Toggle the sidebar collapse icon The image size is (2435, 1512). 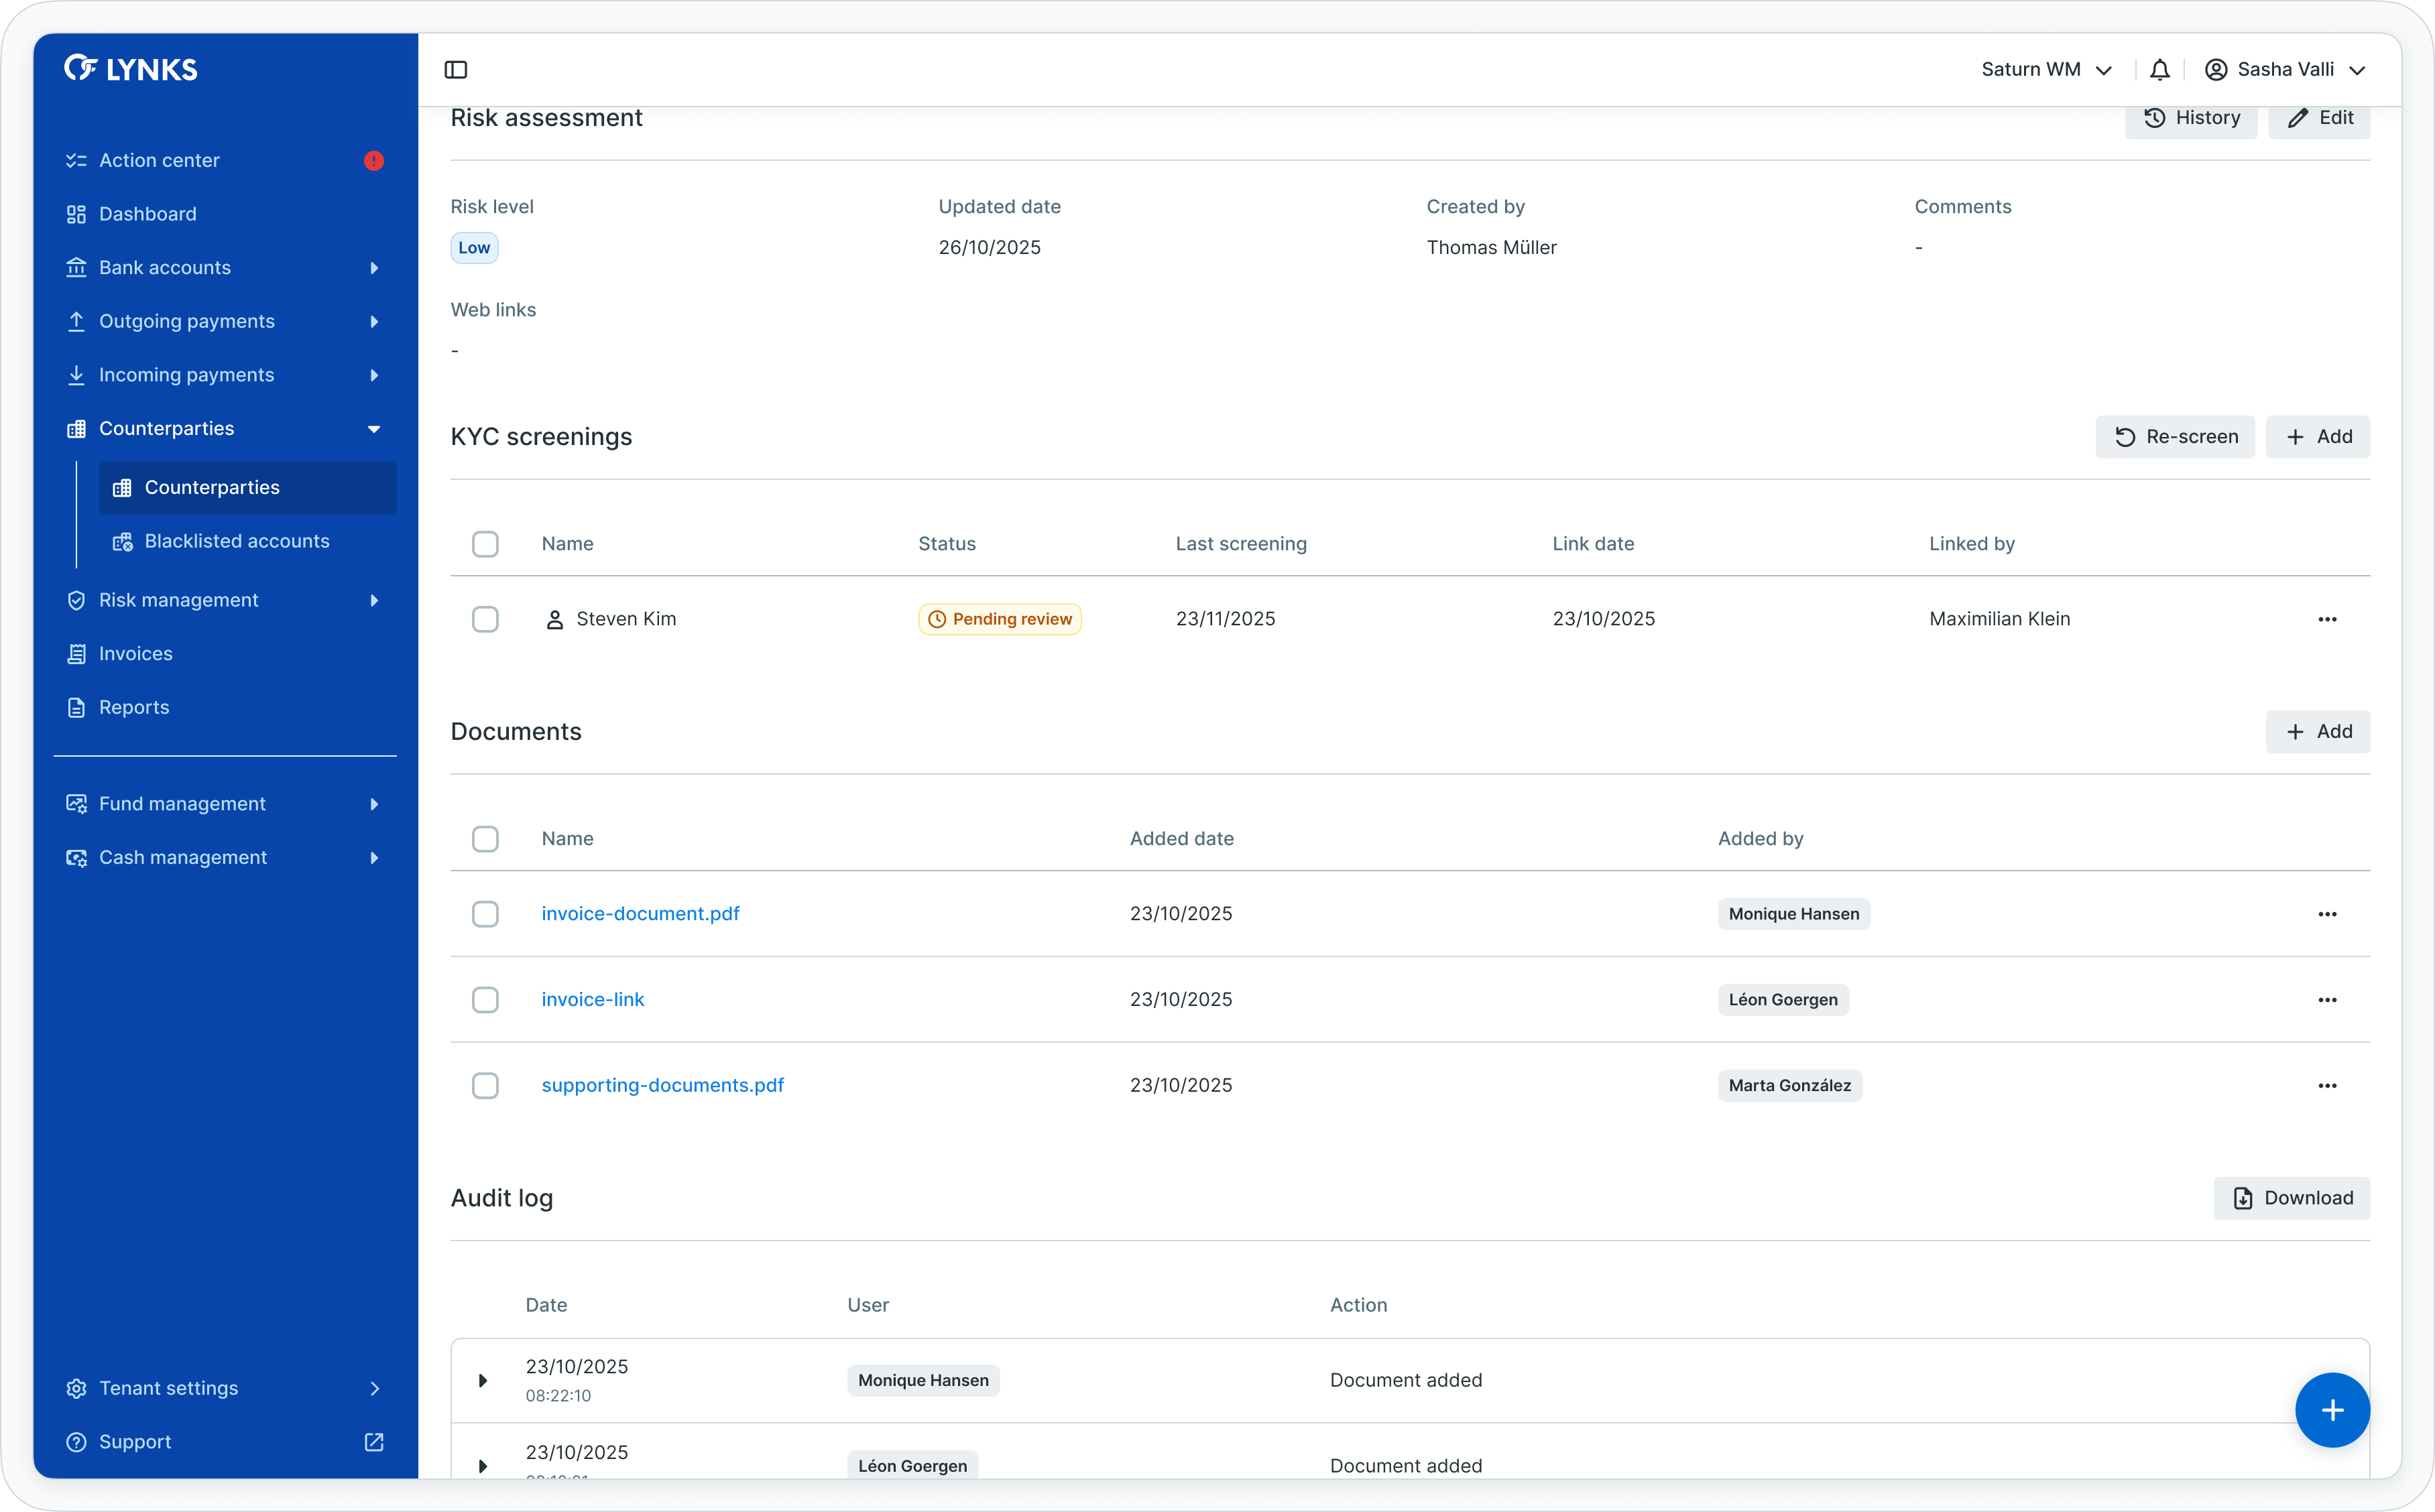point(456,69)
